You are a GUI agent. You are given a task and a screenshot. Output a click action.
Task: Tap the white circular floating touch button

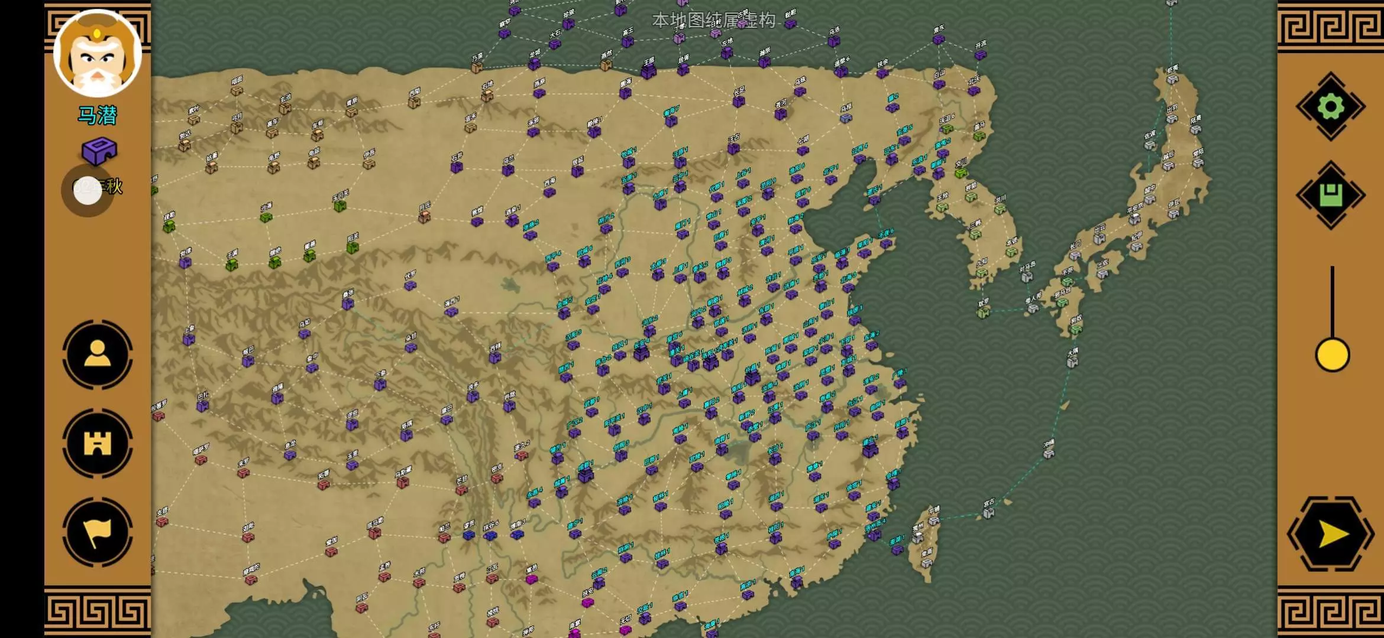tap(88, 190)
